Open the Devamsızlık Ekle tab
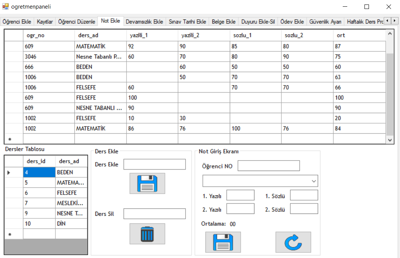Screen dimensions: 400x258 pos(144,21)
